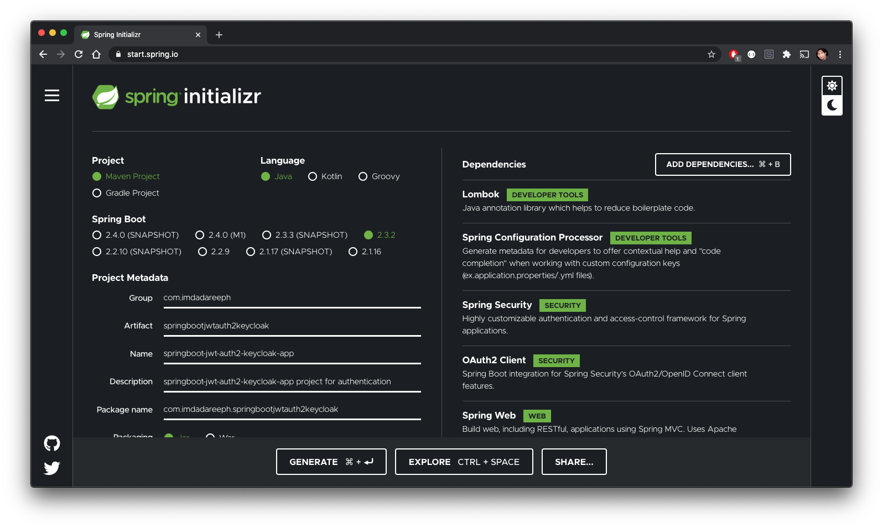This screenshot has height=528, width=883.
Task: Select Spring Boot 2.4.0 (M1)
Action: click(221, 235)
